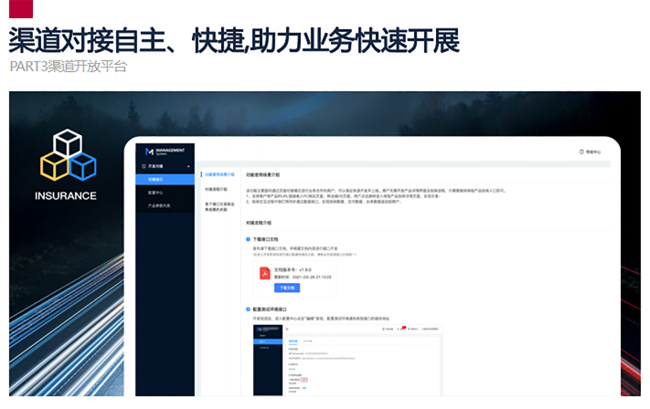Open 产品参数列表 in the sidebar
This screenshot has width=650, height=409.
click(x=161, y=206)
